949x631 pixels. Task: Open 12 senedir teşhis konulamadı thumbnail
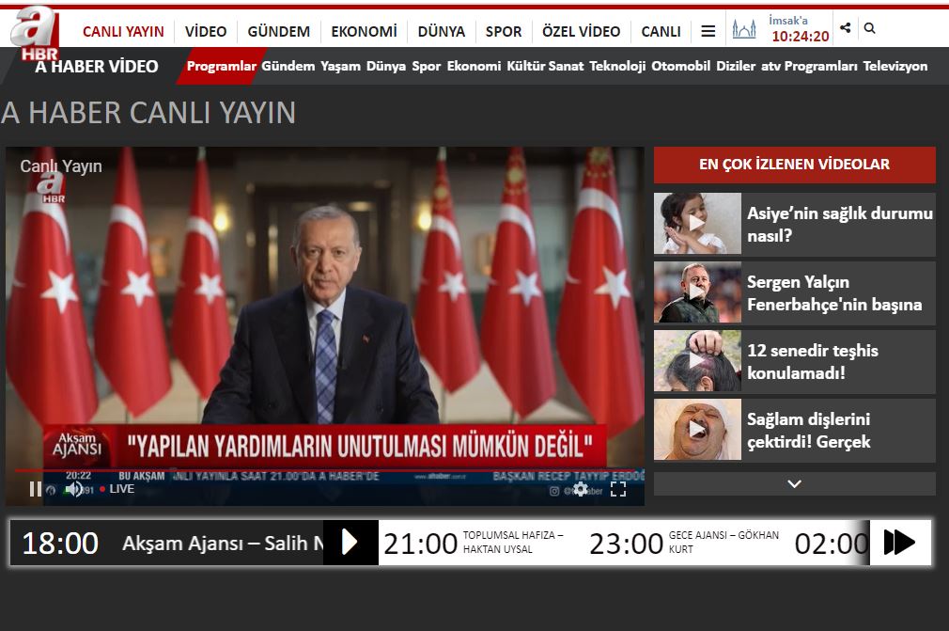(x=697, y=360)
